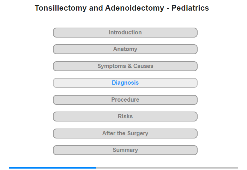This screenshot has height=170, width=247.
Task: Choose the Introduction menu entry text
Action: click(x=125, y=33)
